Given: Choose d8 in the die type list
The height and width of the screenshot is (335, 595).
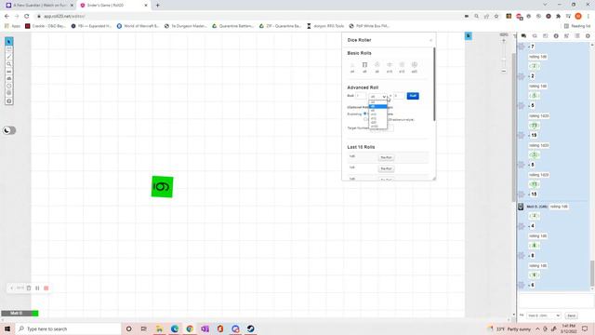Looking at the screenshot, I should tap(378, 111).
